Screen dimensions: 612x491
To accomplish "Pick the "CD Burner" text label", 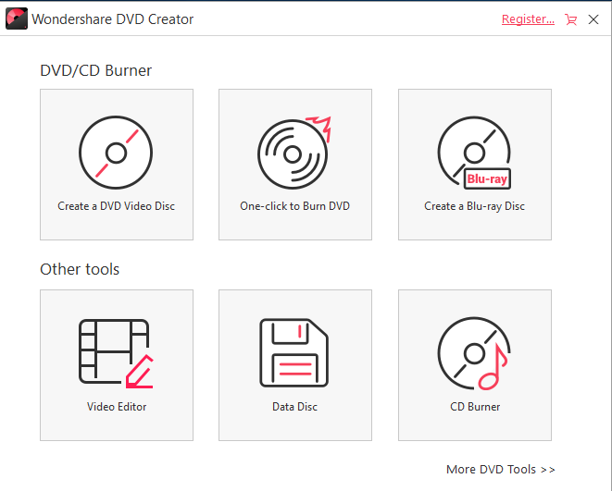I will tap(474, 406).
